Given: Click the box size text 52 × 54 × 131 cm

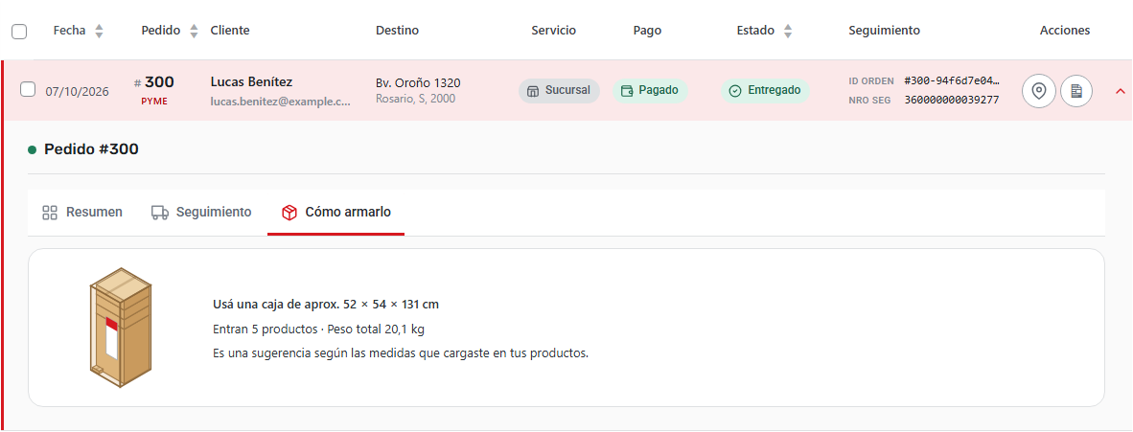Looking at the screenshot, I should pos(391,305).
